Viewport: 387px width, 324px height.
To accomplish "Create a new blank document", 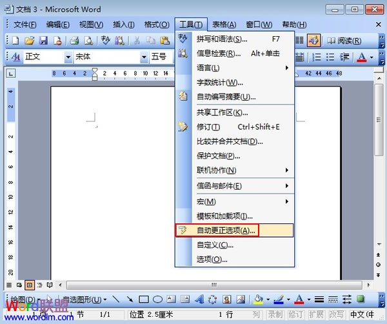I will (15, 40).
